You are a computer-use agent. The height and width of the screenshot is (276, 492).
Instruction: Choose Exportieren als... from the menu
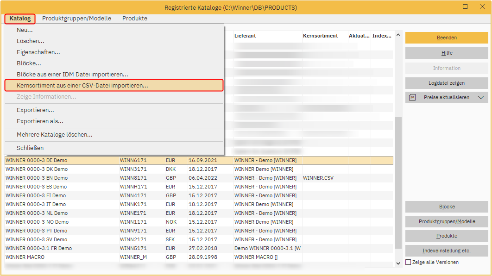pyautogui.click(x=40, y=121)
